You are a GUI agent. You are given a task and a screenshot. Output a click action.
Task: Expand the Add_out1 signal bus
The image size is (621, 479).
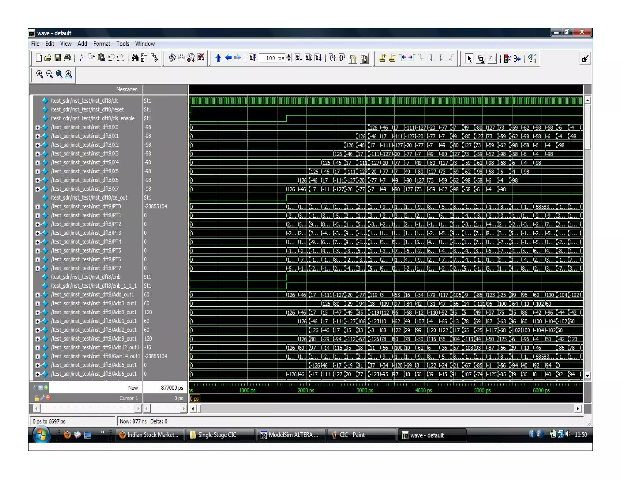coord(38,295)
